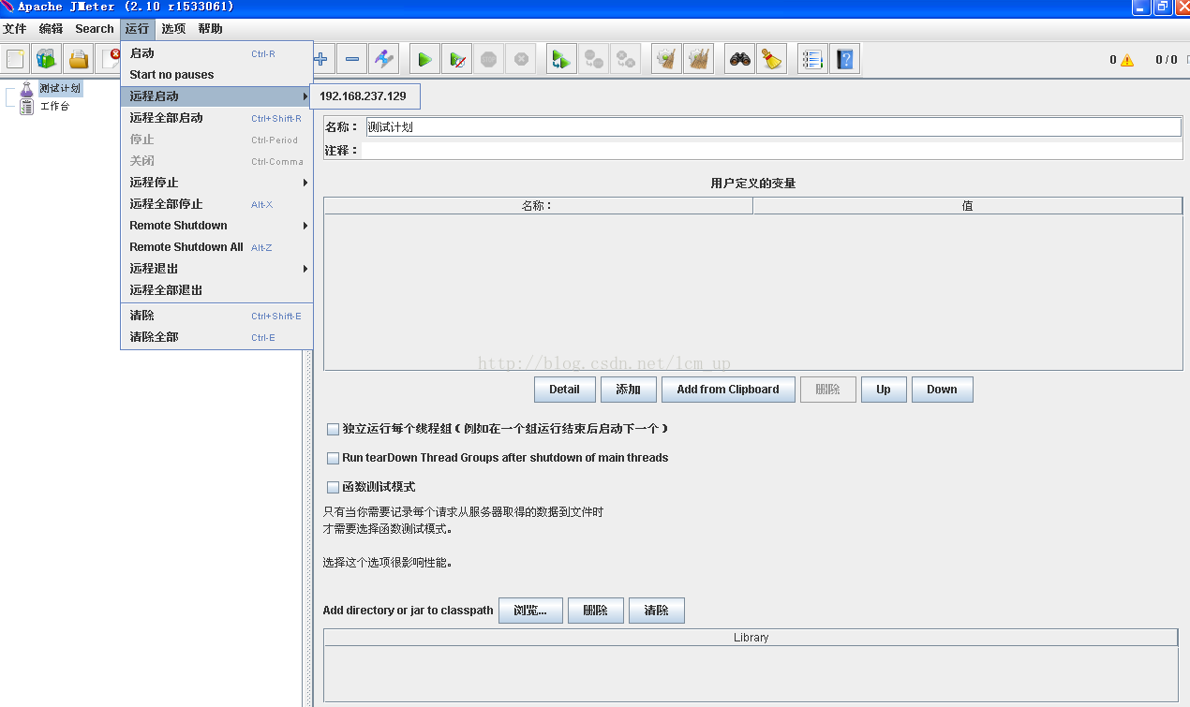Click the 名称: column header
The height and width of the screenshot is (707, 1190).
pyautogui.click(x=538, y=206)
